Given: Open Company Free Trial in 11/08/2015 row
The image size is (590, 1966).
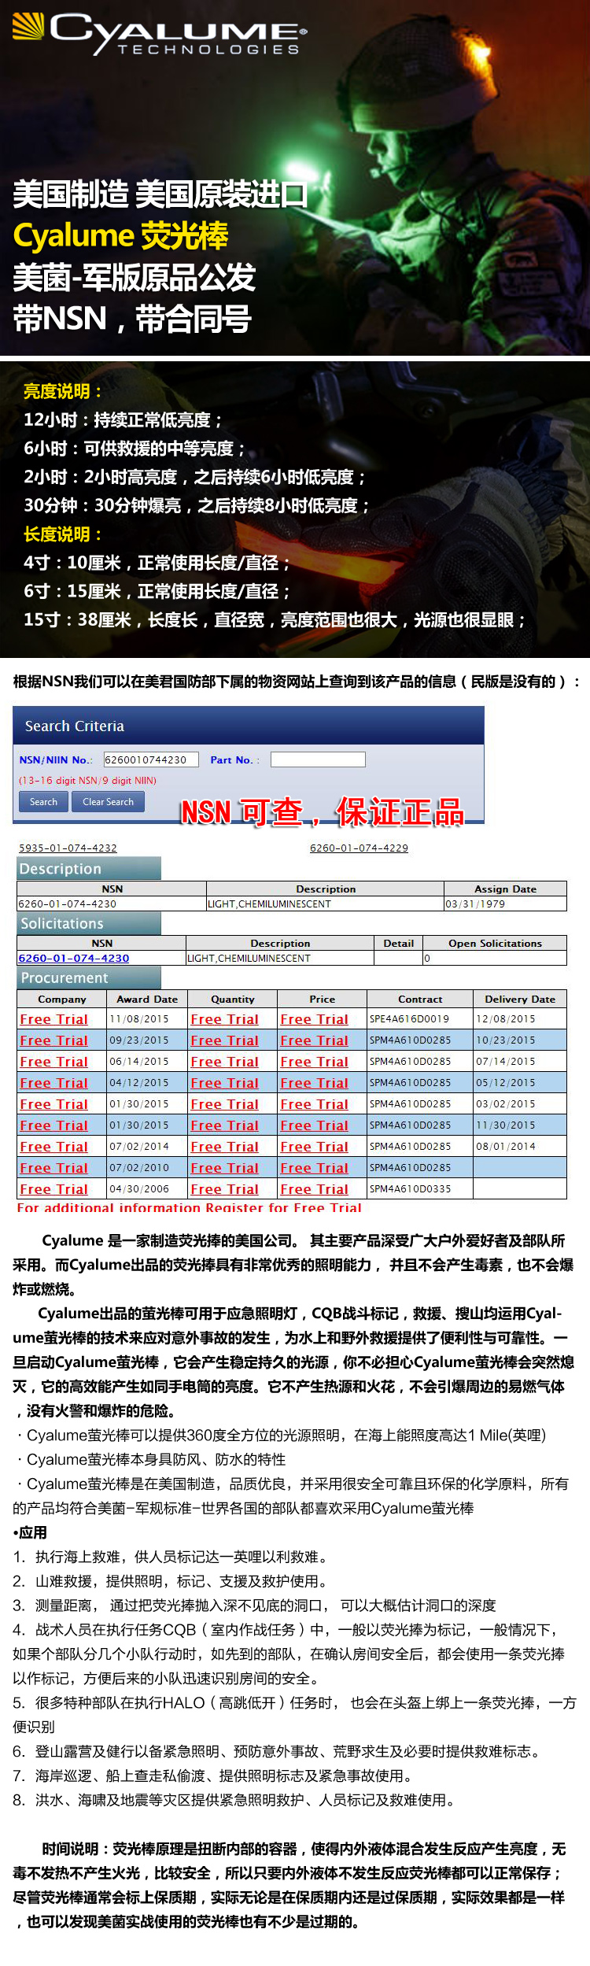Looking at the screenshot, I should [54, 1019].
